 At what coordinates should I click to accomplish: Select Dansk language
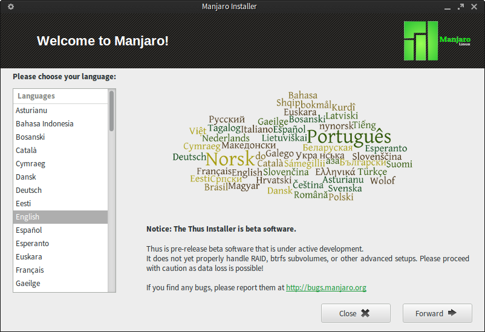point(60,177)
